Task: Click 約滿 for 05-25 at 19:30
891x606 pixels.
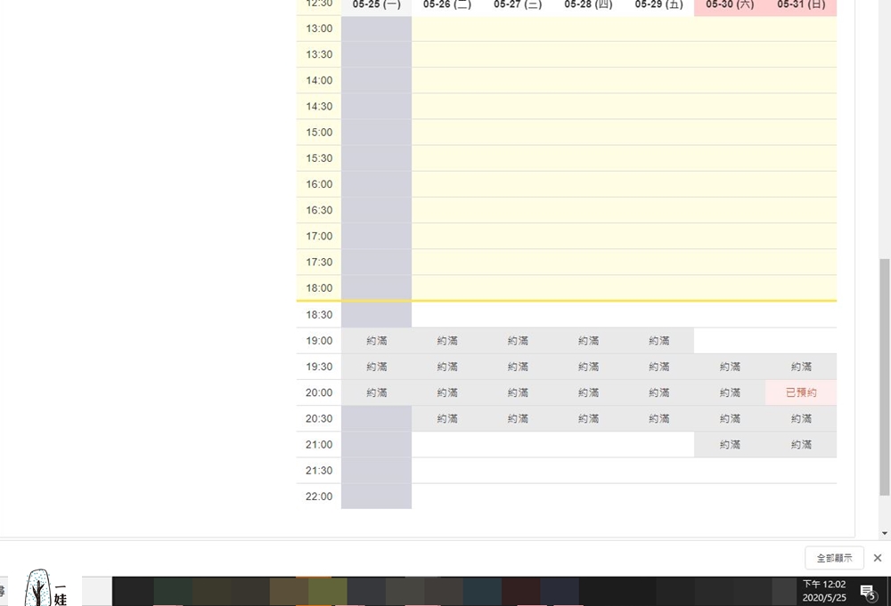Action: pos(376,367)
